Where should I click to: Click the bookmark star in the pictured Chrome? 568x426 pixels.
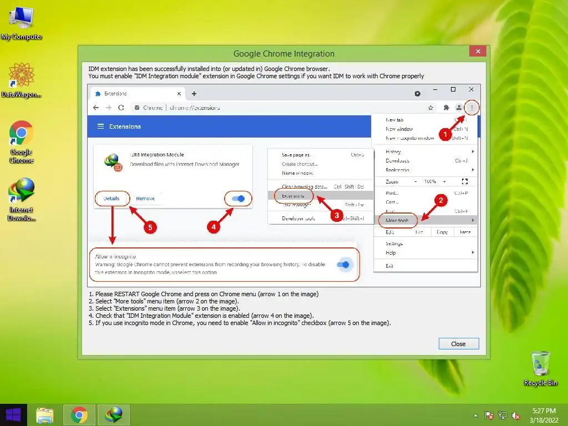click(430, 108)
